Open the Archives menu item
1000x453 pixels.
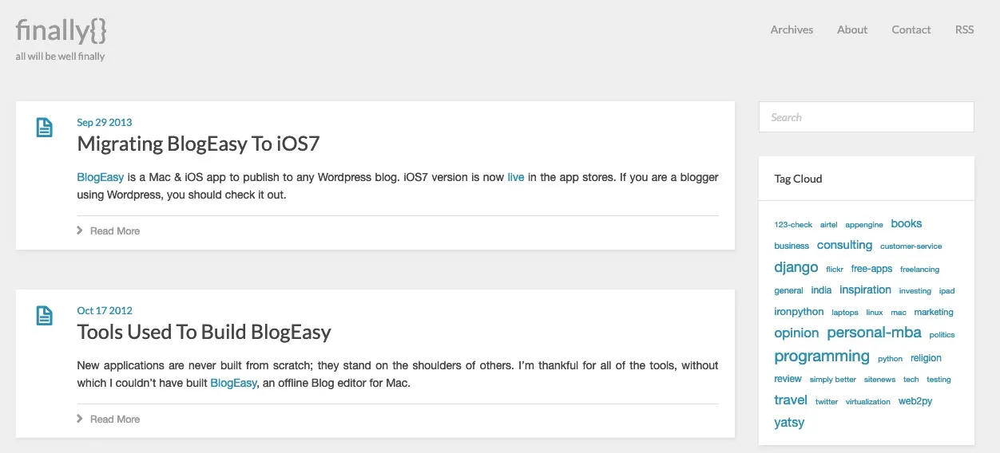pyautogui.click(x=792, y=30)
